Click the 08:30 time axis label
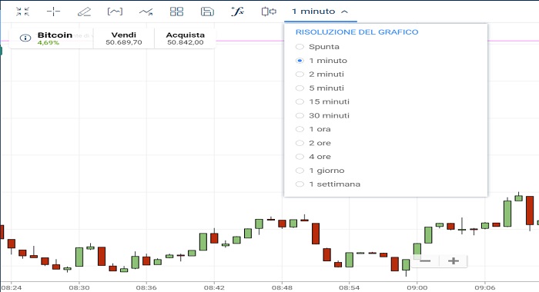 (79, 287)
